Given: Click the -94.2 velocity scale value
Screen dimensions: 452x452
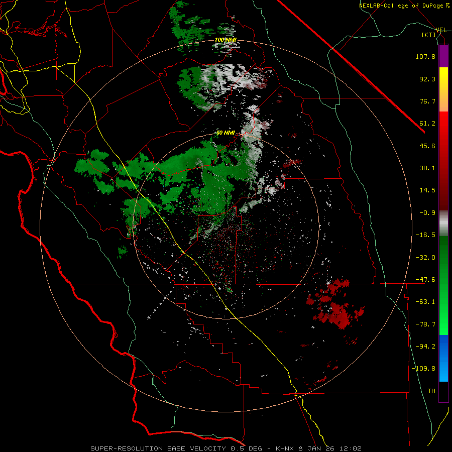Looking at the screenshot, I should click(425, 347).
